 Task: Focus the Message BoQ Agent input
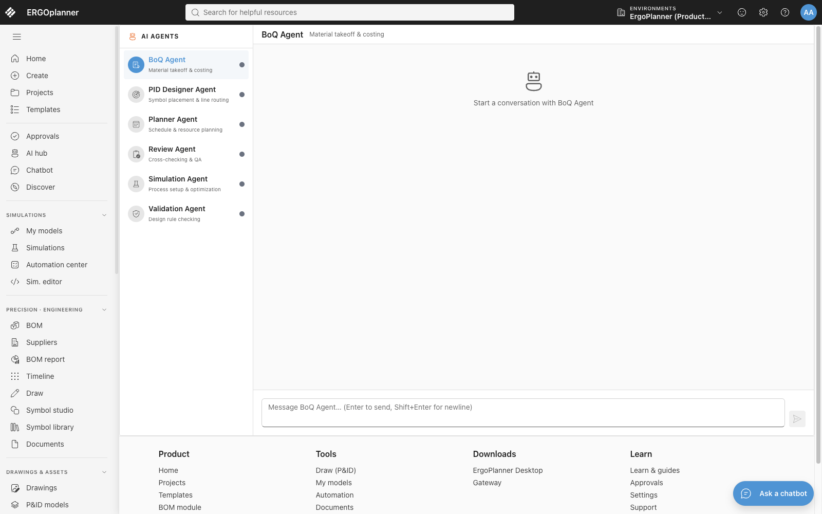523,413
